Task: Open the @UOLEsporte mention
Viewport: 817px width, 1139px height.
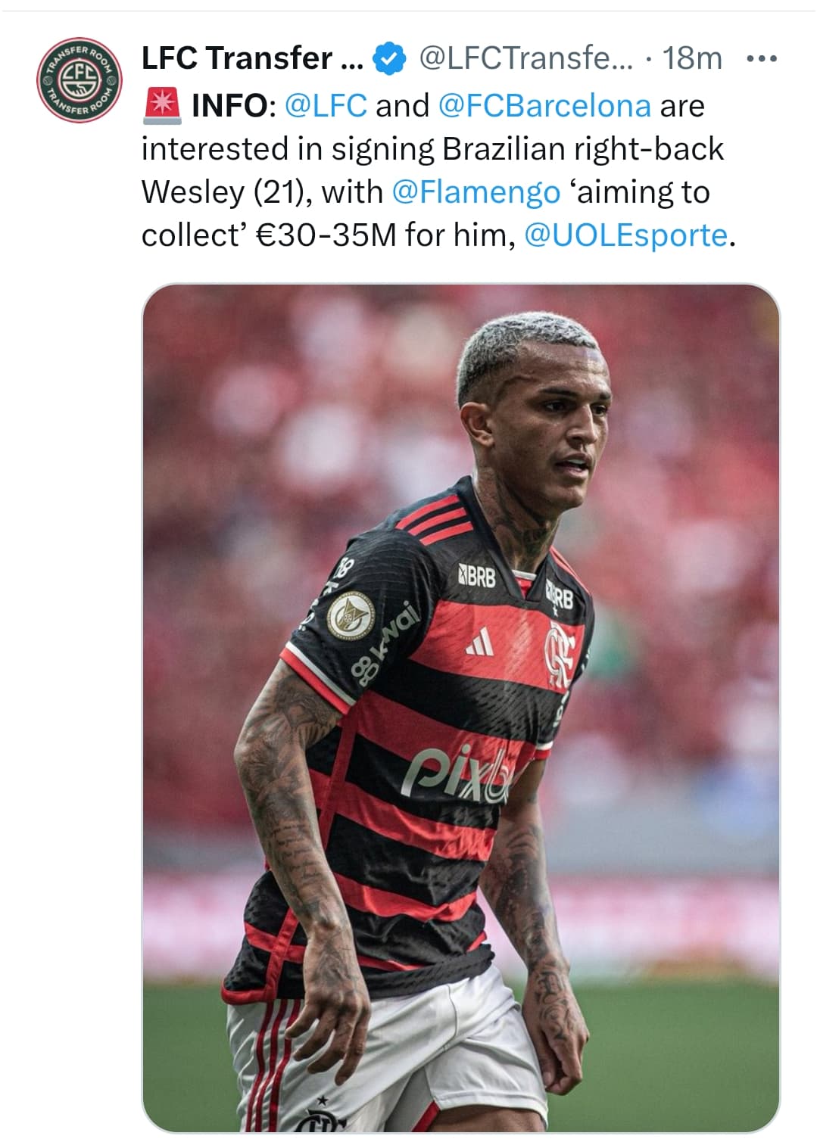Action: 625,235
